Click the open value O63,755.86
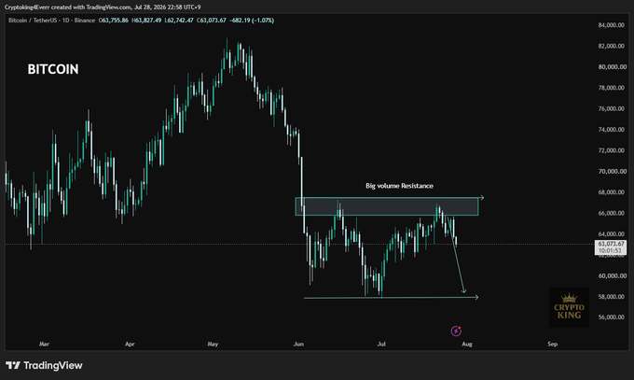Screen dimensions: 634x380 pos(114,21)
